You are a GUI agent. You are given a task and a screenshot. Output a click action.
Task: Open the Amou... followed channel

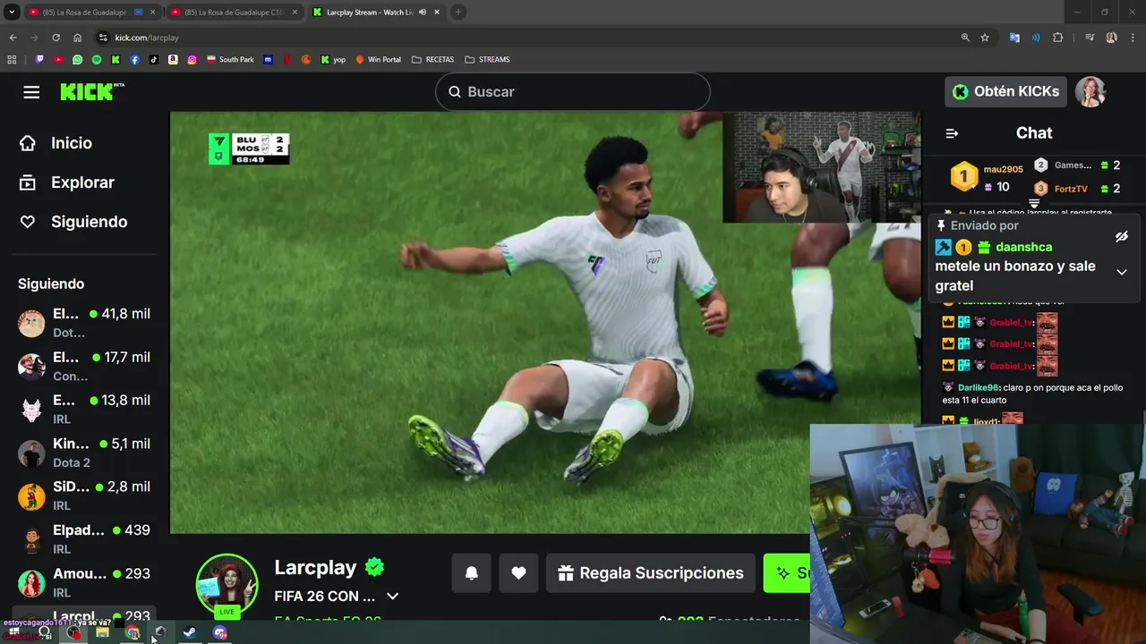85,582
